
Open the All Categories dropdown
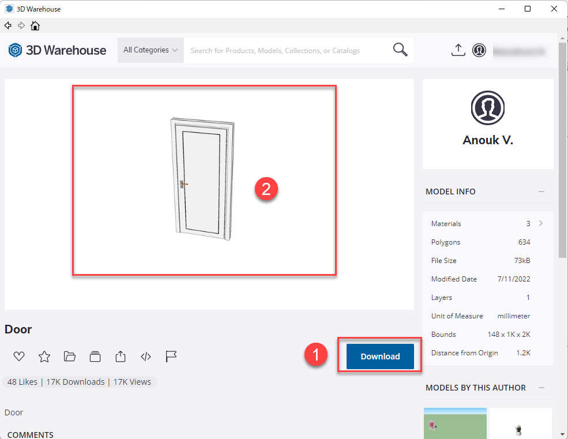[x=151, y=50]
